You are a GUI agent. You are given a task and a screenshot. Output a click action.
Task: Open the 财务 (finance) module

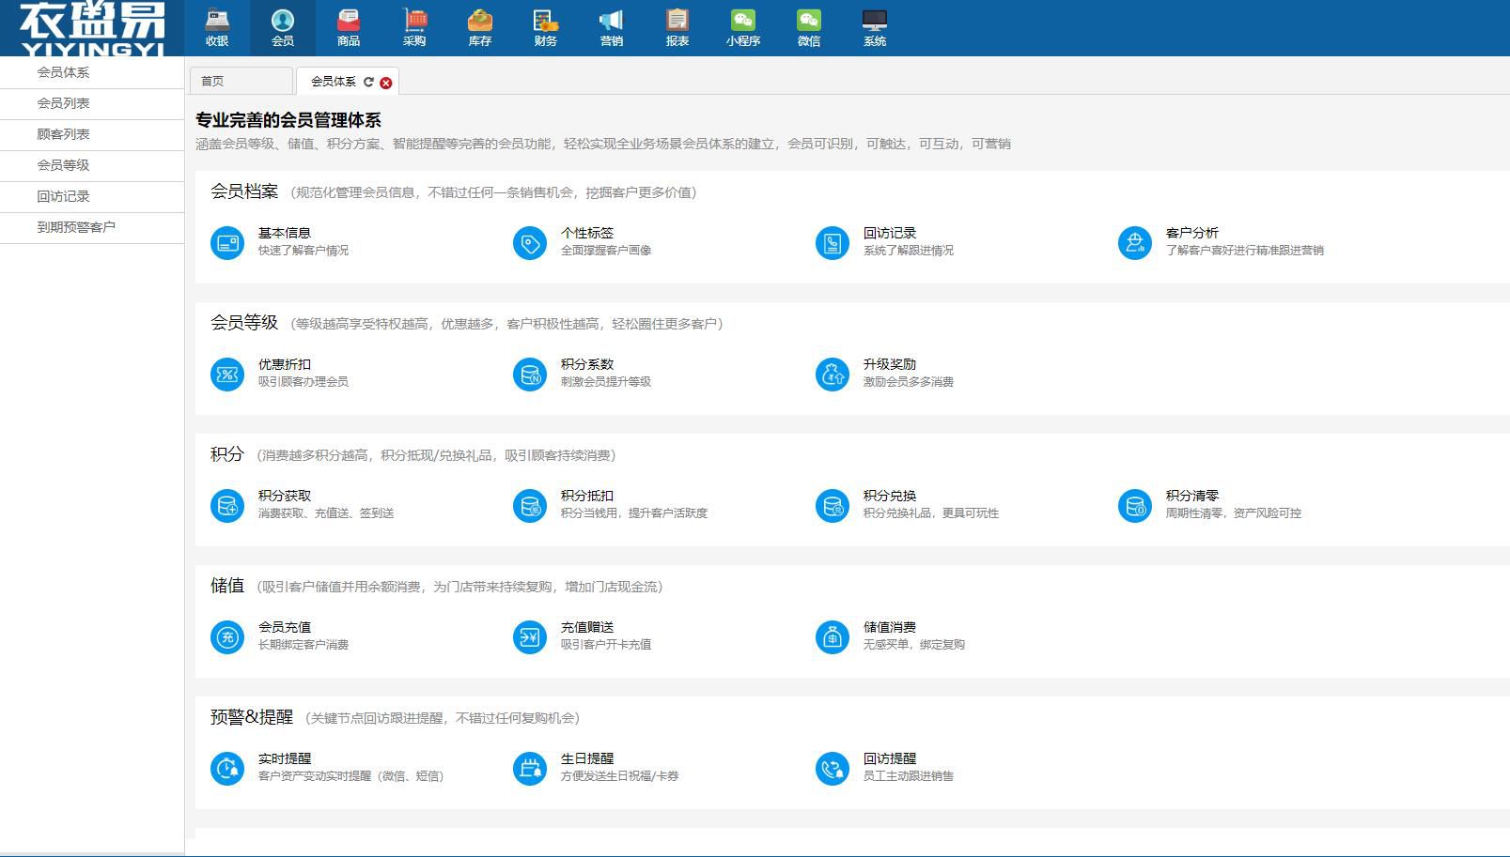(546, 25)
